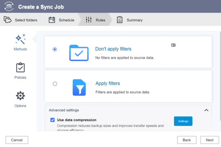Click the Select folders step icon

(8, 20)
